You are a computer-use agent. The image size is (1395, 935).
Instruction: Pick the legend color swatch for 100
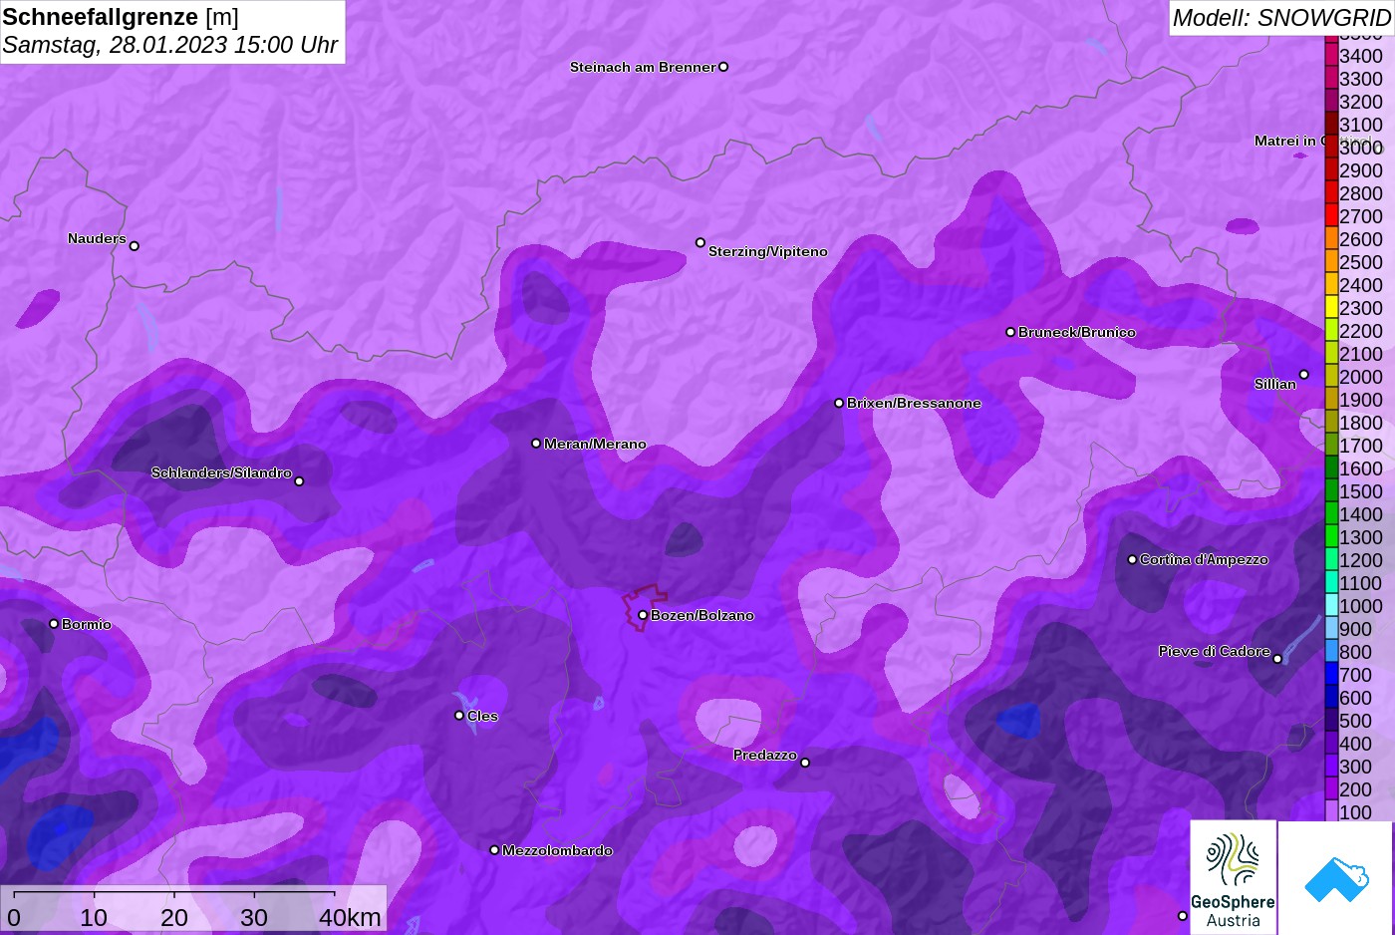[x=1331, y=811]
